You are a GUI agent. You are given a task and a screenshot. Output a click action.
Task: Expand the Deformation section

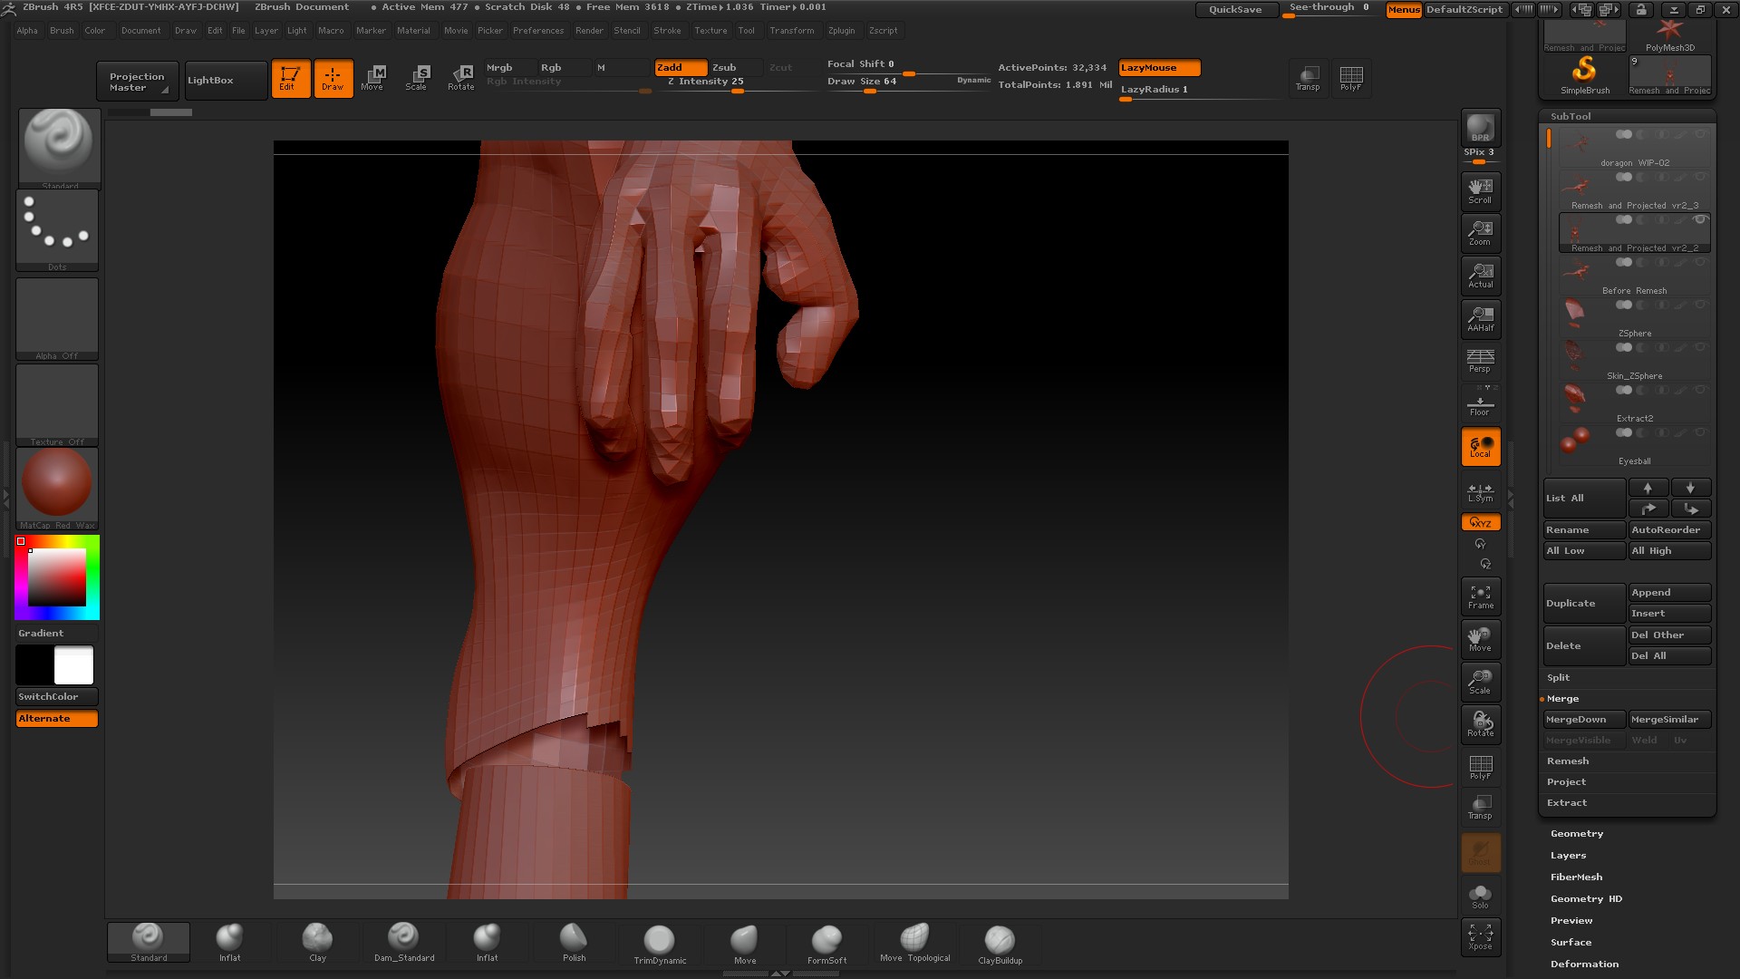[x=1584, y=964]
